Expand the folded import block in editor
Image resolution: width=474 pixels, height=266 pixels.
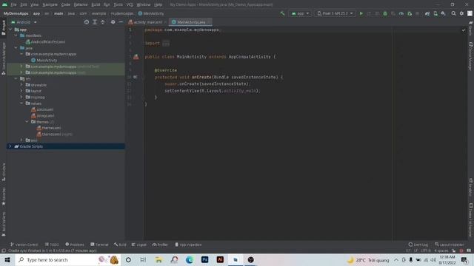pos(166,44)
